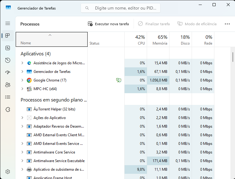The height and width of the screenshot is (179, 235).
Task: Expand Antimalware Service Executable row
Action: pyautogui.click(x=22, y=161)
